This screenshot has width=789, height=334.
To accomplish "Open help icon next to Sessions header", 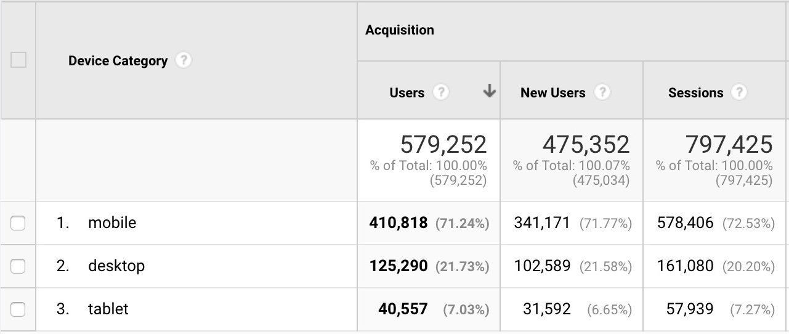I will tap(738, 92).
